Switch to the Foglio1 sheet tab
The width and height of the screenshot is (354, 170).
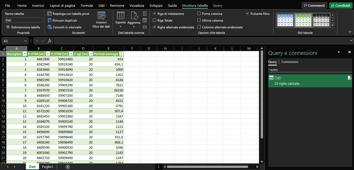(48, 167)
